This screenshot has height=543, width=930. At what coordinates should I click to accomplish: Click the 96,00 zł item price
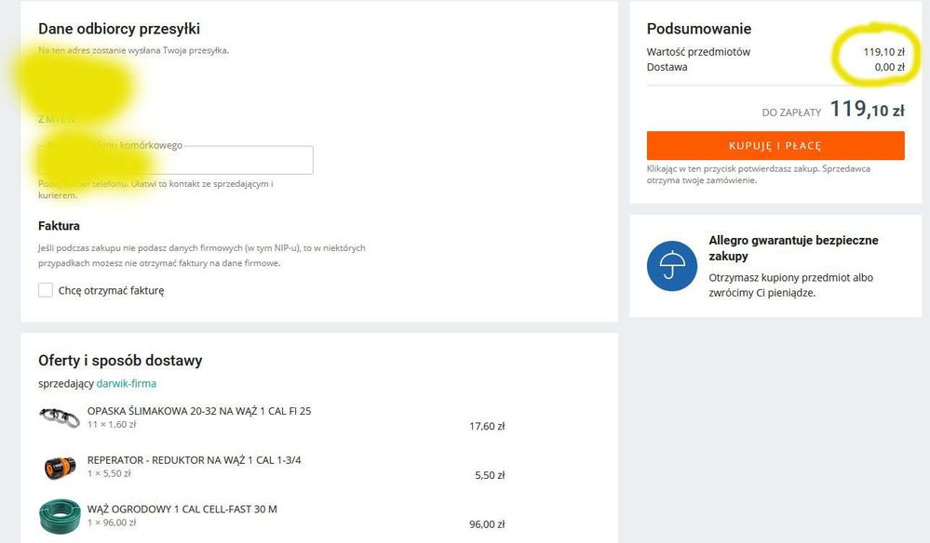click(x=487, y=524)
